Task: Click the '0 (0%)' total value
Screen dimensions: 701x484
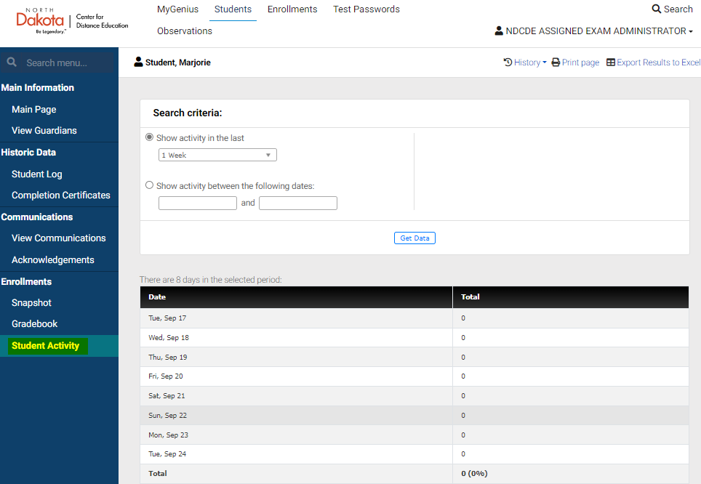Action: (474, 473)
